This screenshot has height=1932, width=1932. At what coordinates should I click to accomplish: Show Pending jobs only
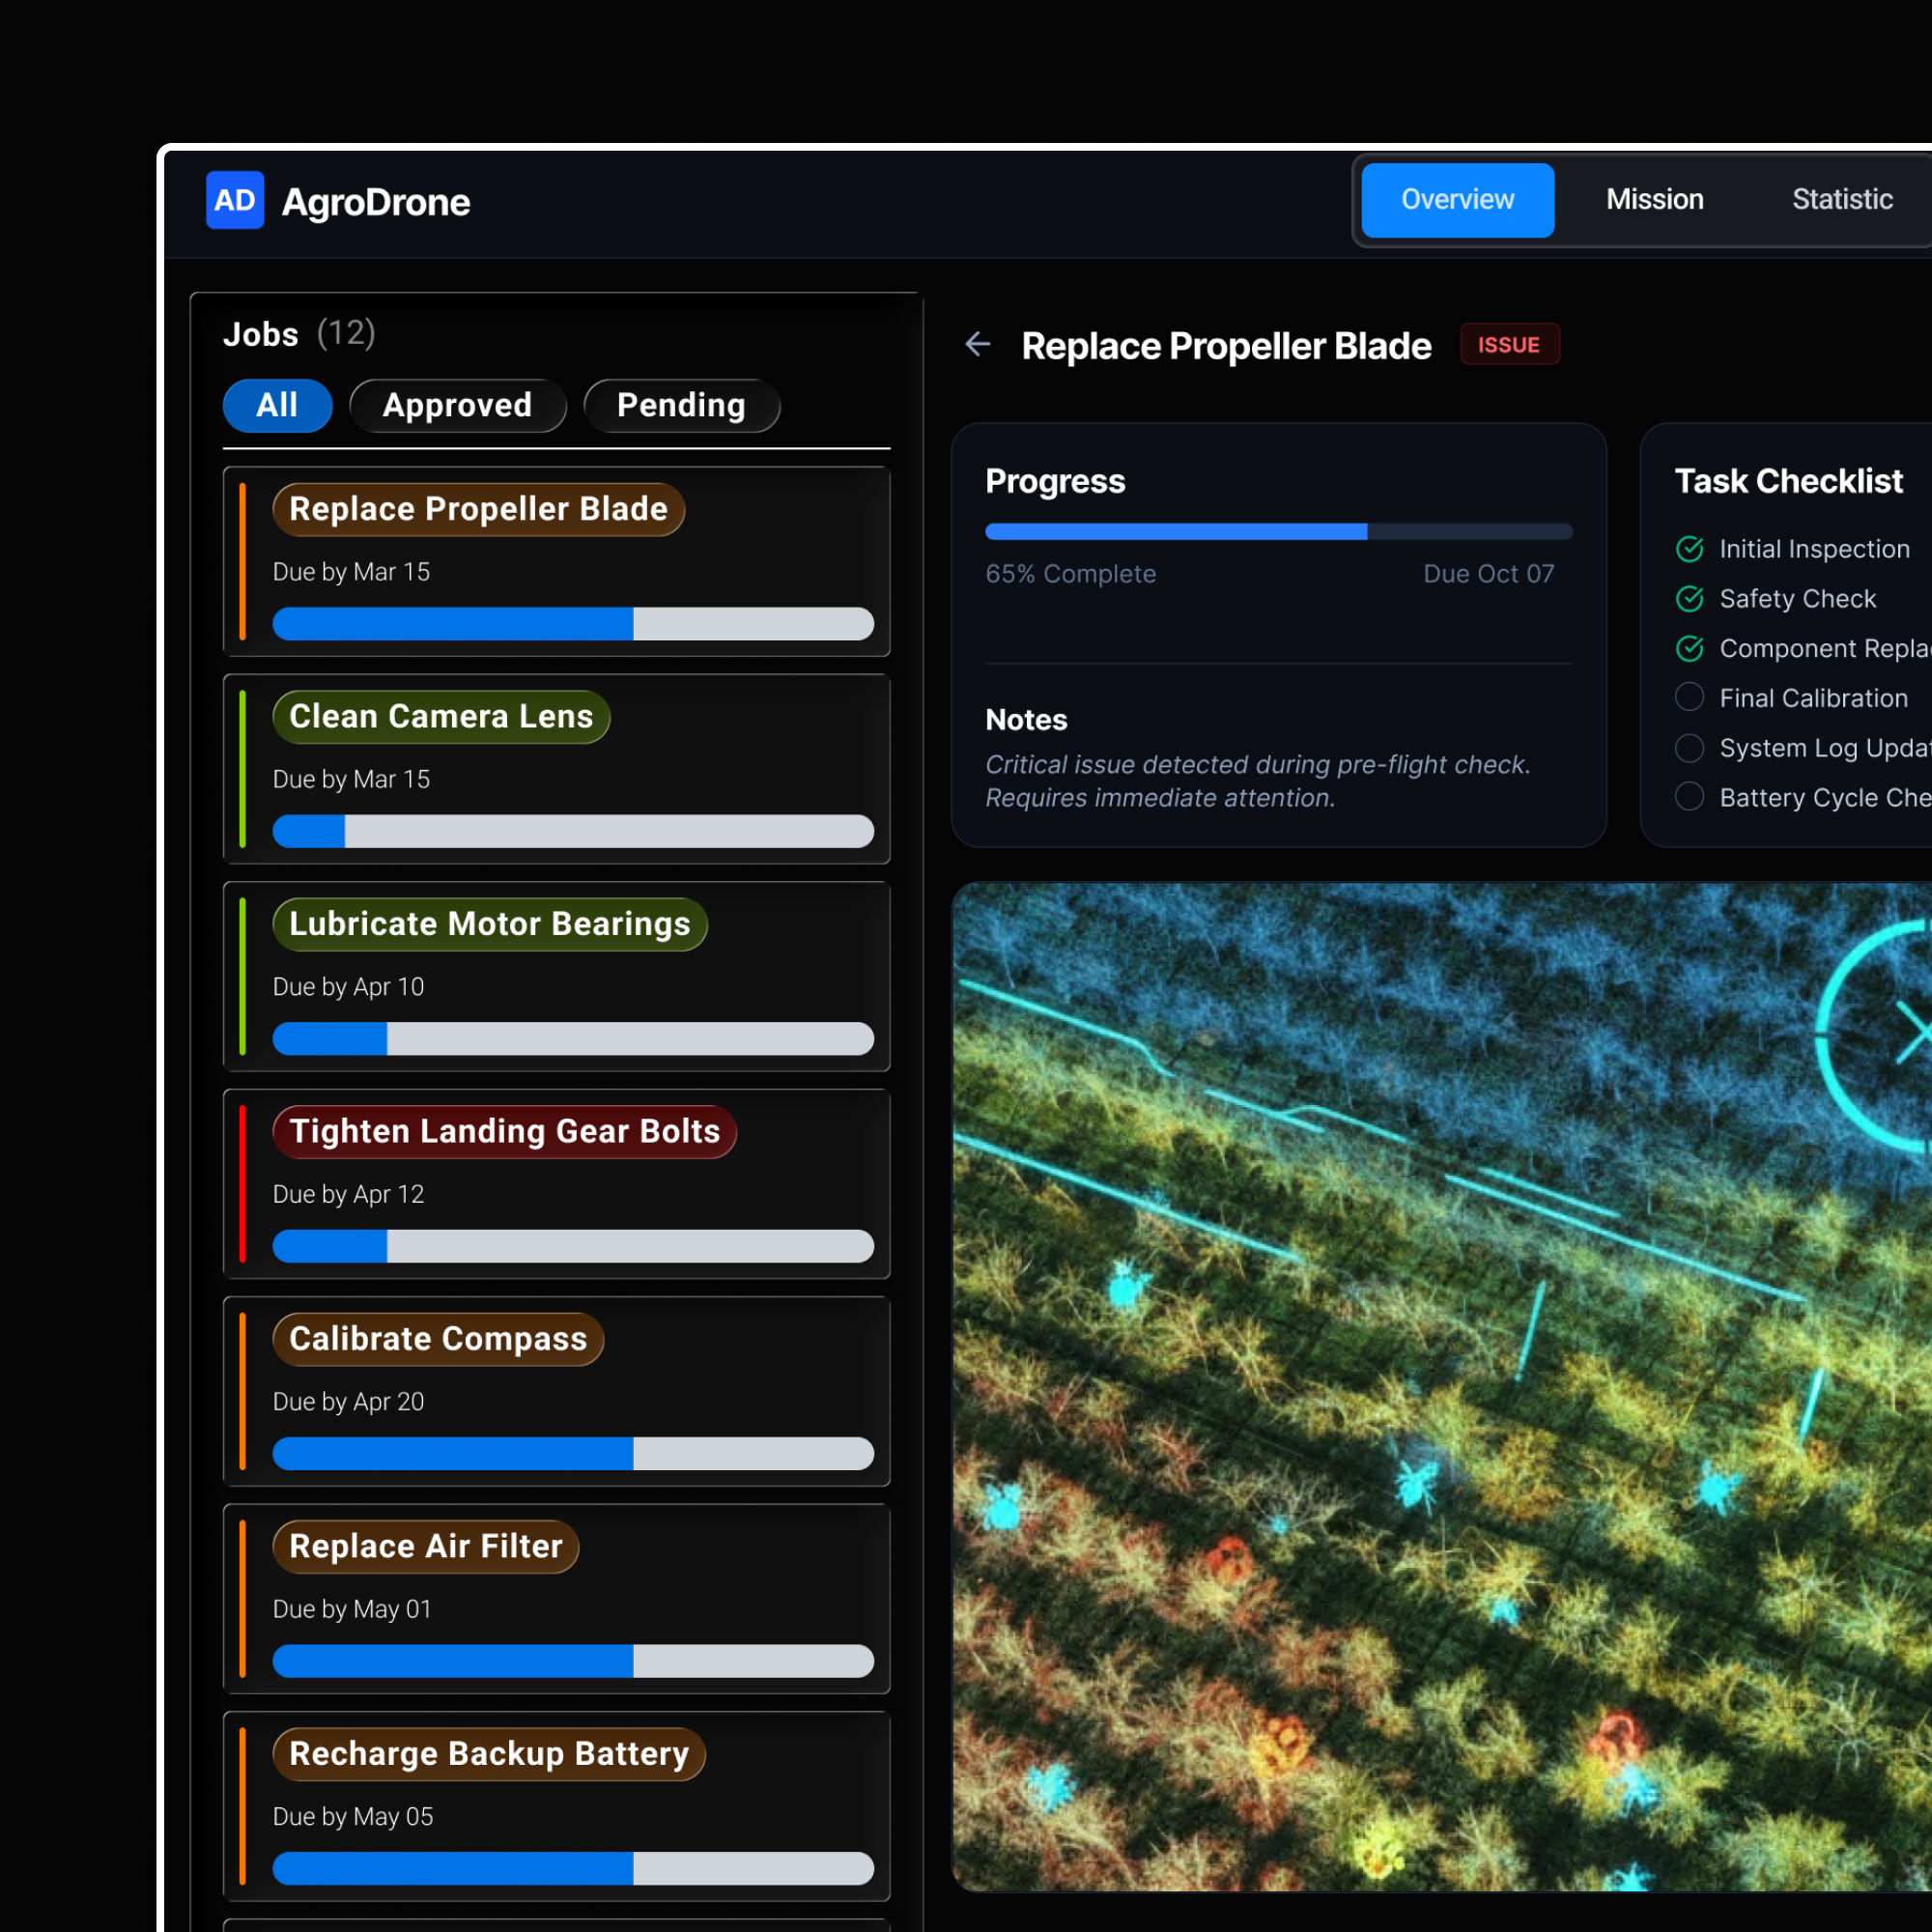click(x=681, y=405)
